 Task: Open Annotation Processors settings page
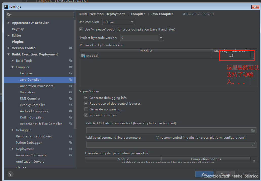(x=36, y=86)
